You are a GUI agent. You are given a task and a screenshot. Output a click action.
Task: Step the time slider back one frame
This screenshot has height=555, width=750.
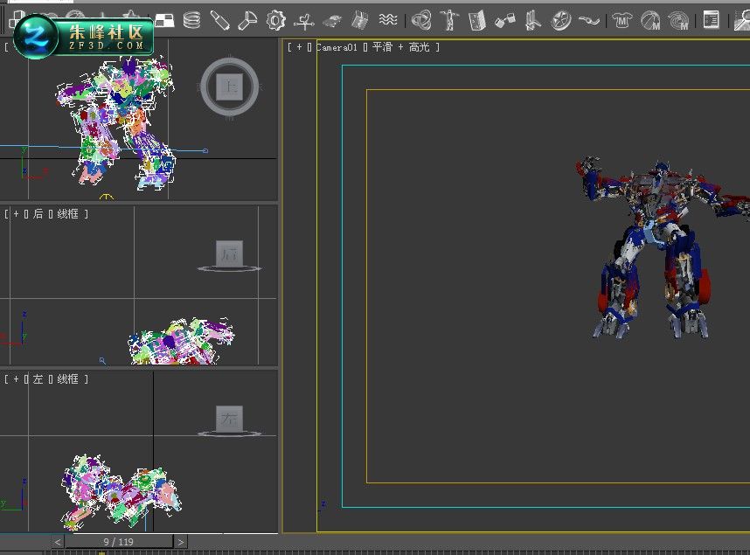tap(58, 542)
